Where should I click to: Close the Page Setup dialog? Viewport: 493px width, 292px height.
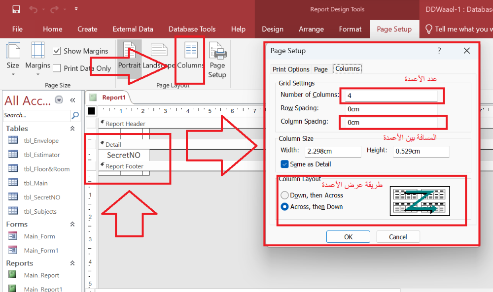[466, 51]
